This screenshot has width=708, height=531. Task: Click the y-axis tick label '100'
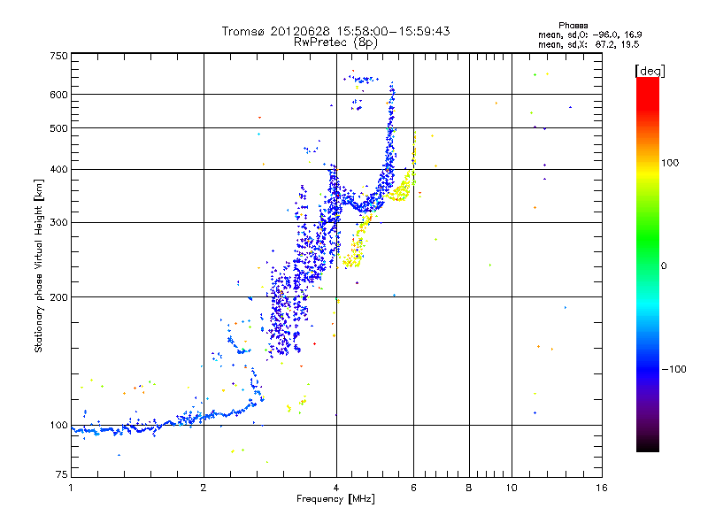(58, 425)
